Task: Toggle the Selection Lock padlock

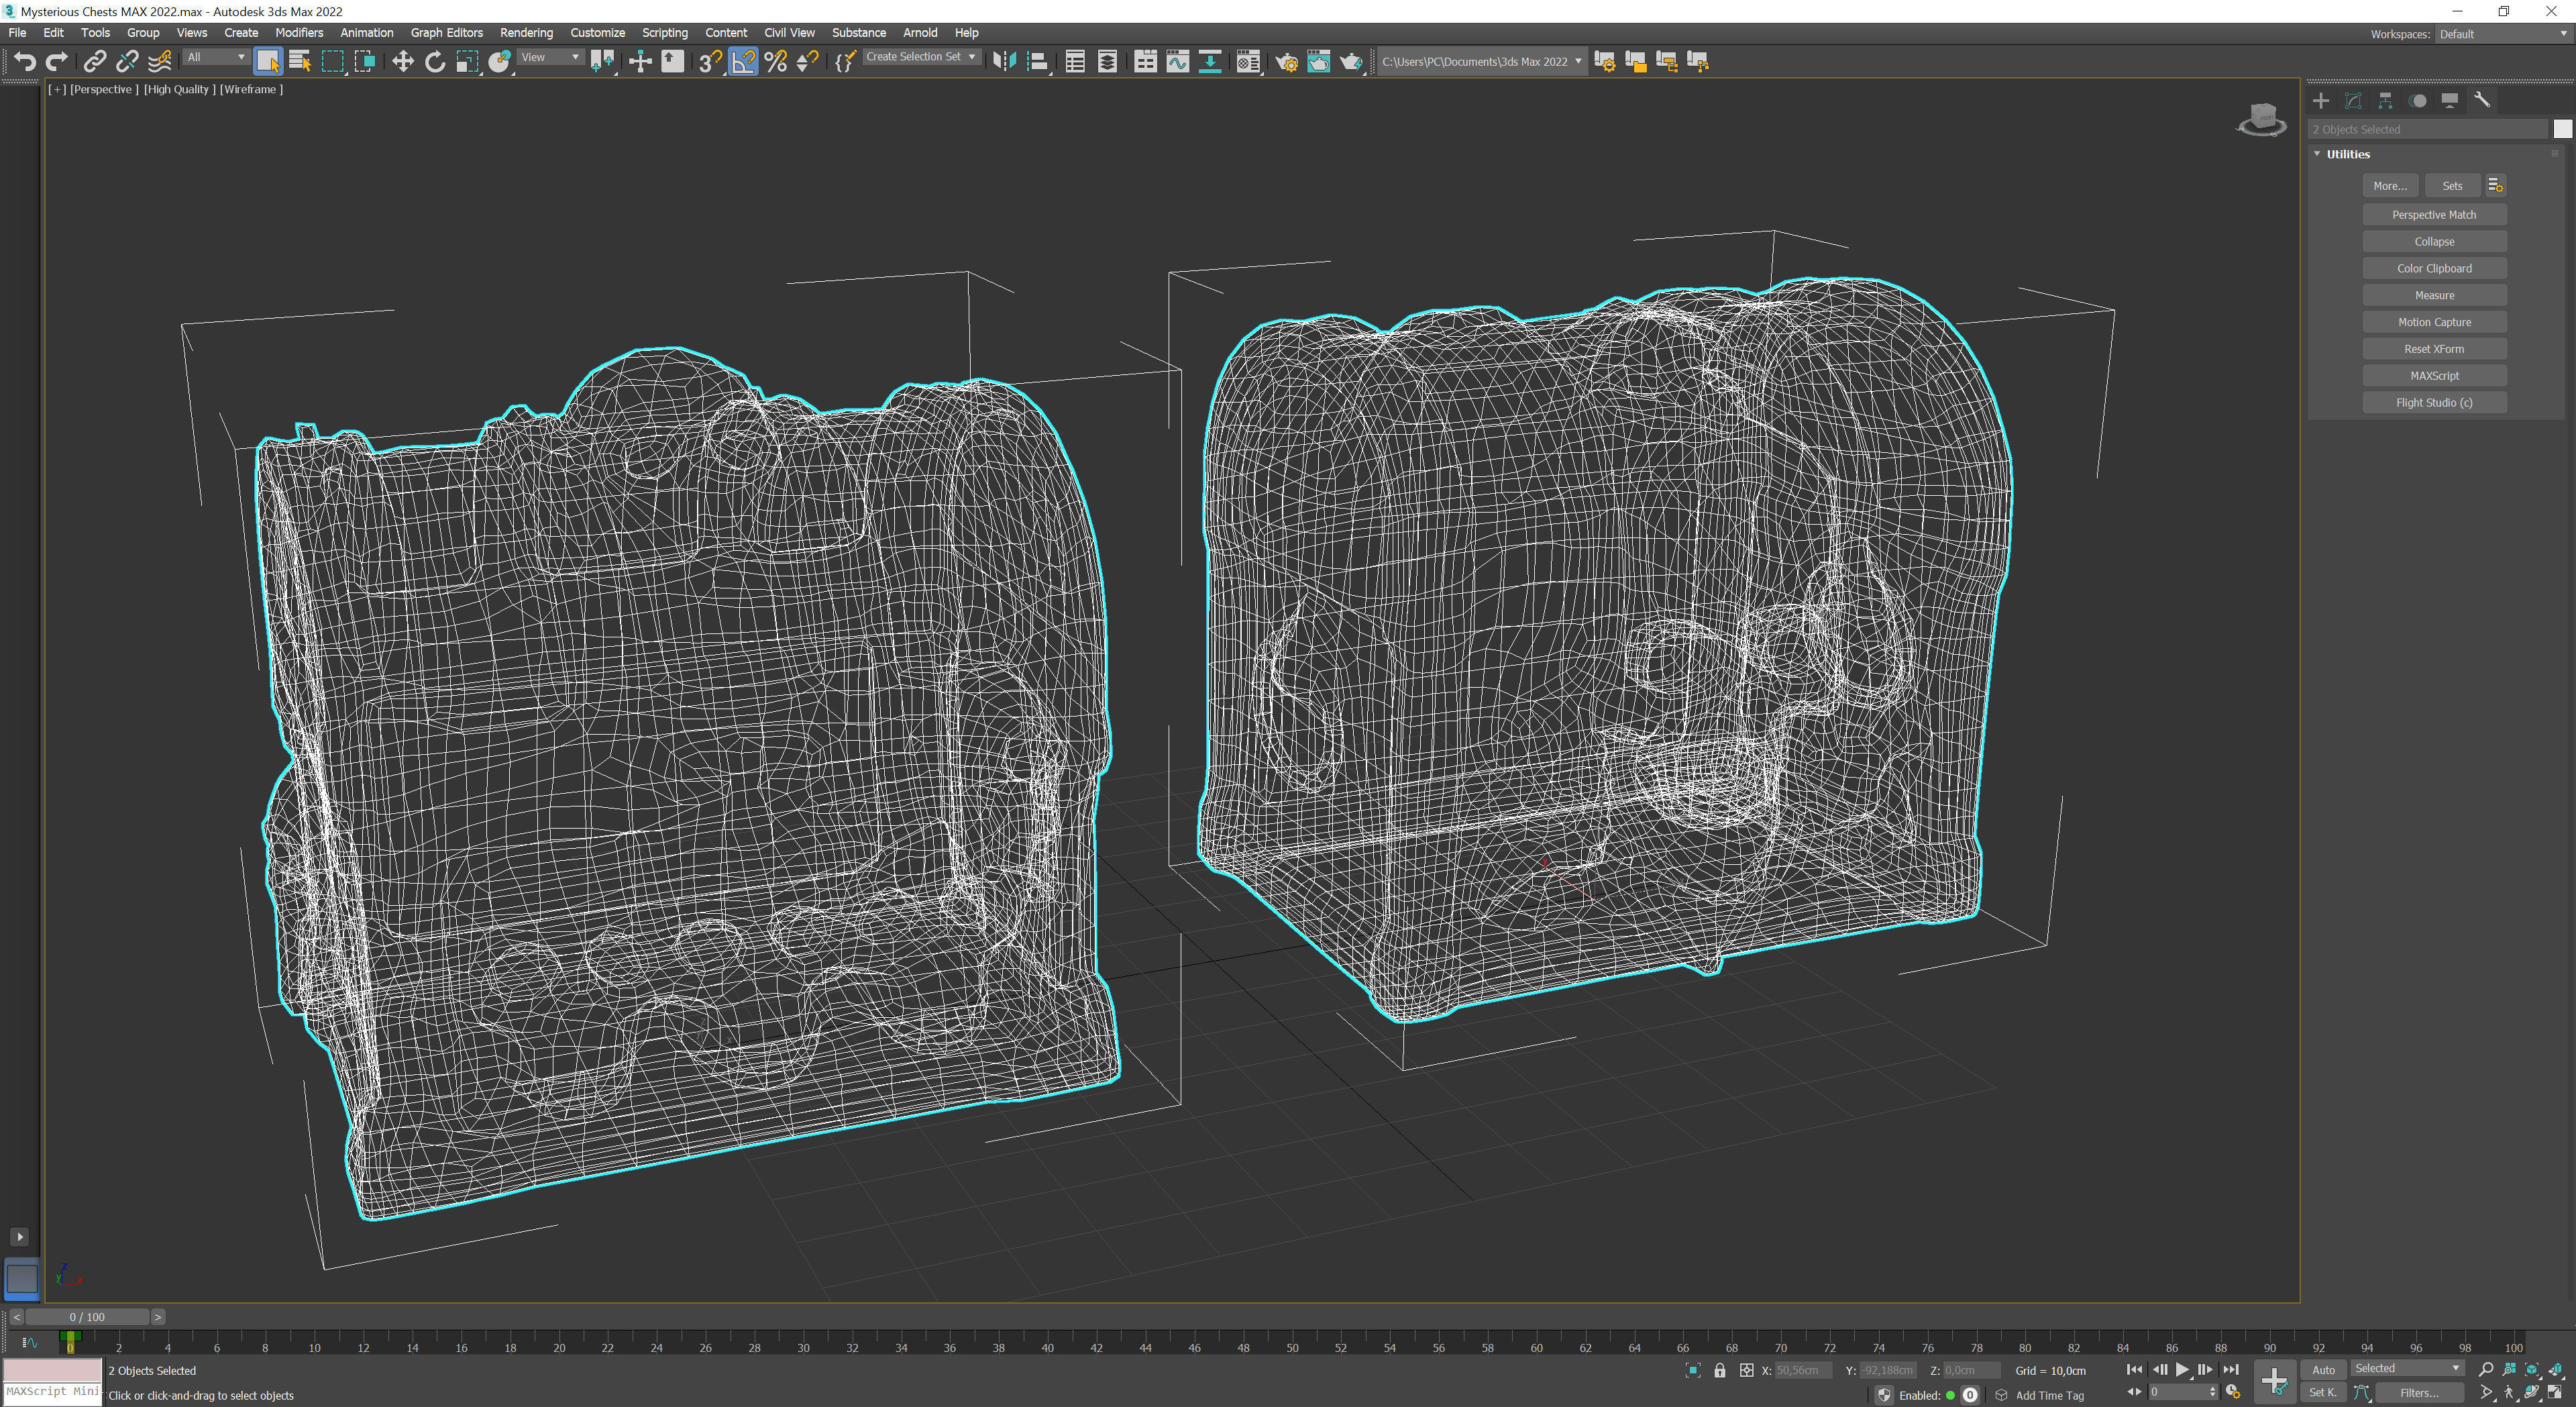Action: [1720, 1370]
